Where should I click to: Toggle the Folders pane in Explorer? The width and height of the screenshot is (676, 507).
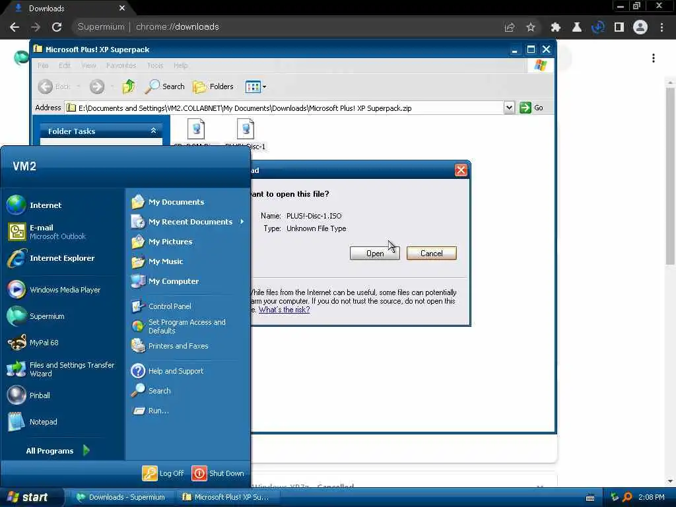213,86
